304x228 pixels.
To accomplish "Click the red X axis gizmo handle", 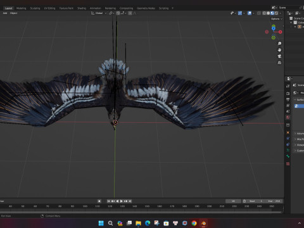I will click(x=280, y=32).
